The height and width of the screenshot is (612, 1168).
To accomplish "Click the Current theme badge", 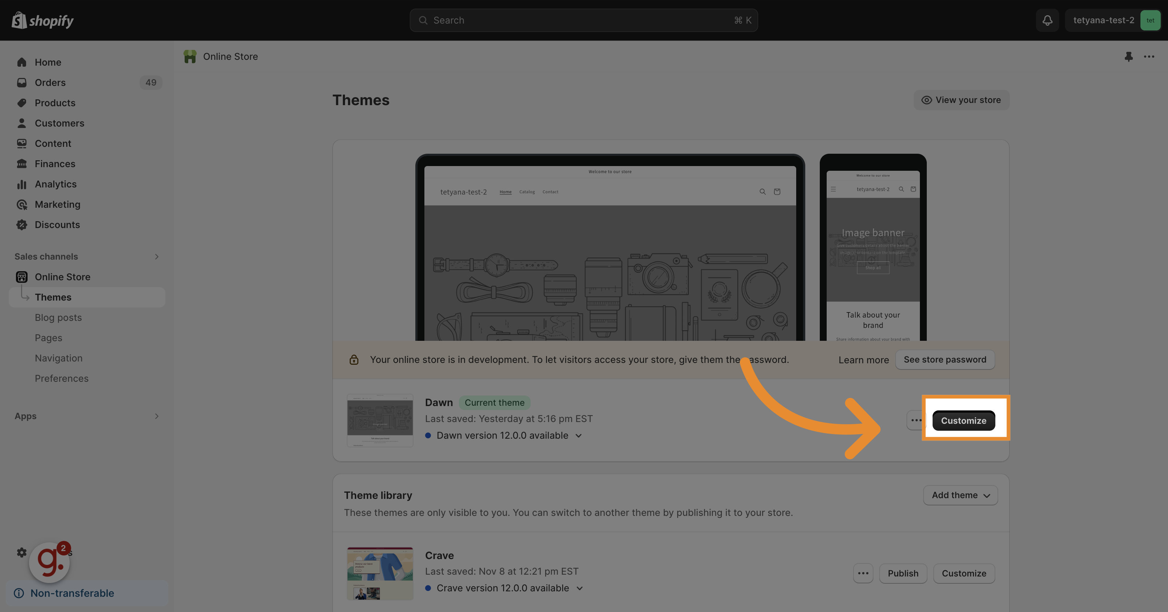I will point(494,402).
